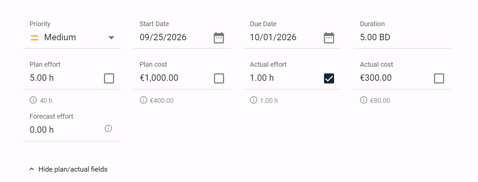Click the Forecast effort value 0.00 h

point(42,130)
